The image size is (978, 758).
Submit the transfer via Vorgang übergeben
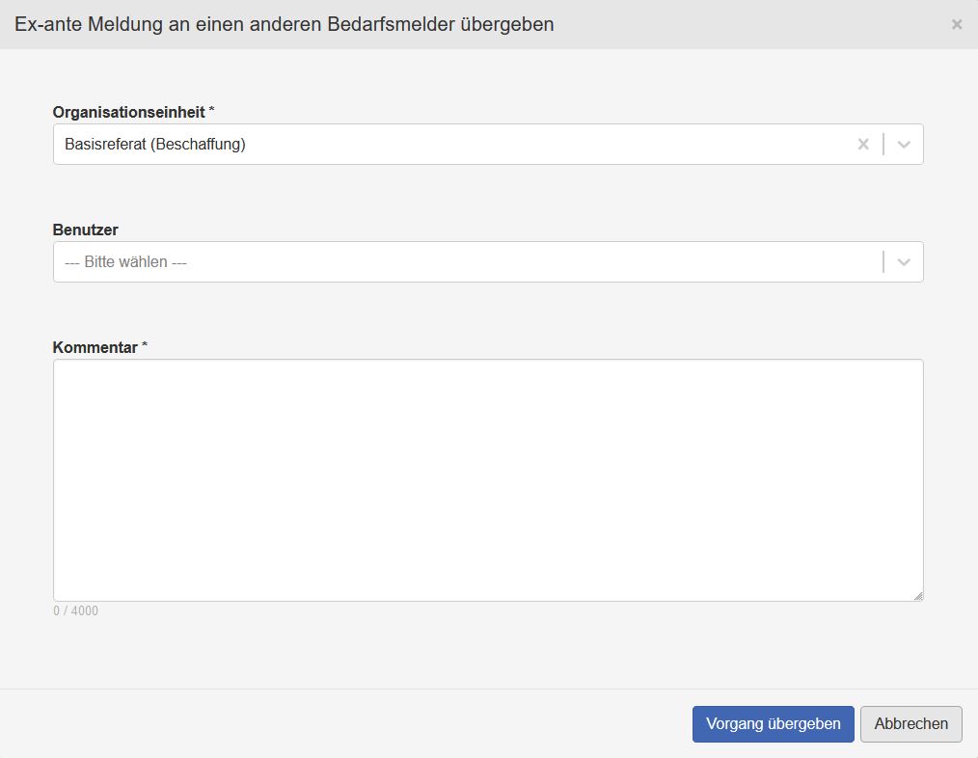[x=772, y=723]
